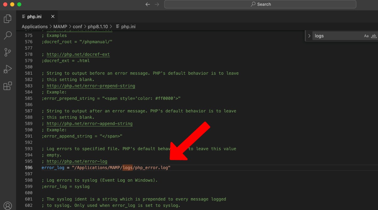Click the conf breadcrumb
The width and height of the screenshot is (378, 210).
pyautogui.click(x=77, y=26)
